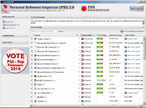
Task: Click the Sun Java JRE icon
Action: click(35, 89)
